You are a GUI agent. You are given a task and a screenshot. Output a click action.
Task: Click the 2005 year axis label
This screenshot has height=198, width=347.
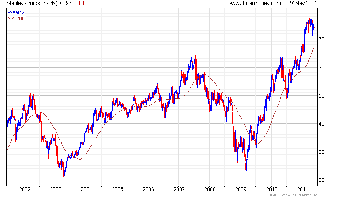(x=117, y=190)
